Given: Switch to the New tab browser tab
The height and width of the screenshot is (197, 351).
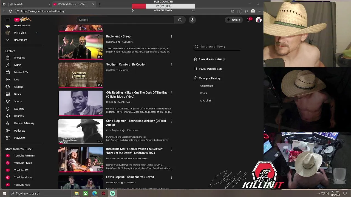Looking at the screenshot, I should (27, 4).
